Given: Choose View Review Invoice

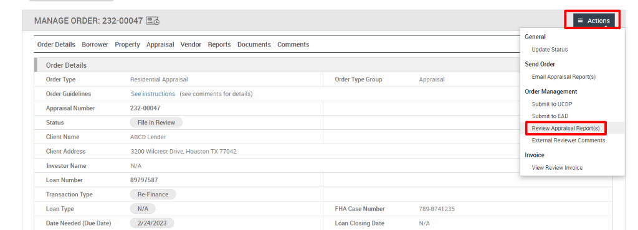Looking at the screenshot, I should click(x=557, y=168).
